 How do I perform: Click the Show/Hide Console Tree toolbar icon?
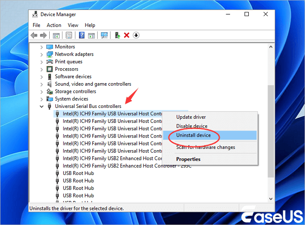point(56,35)
